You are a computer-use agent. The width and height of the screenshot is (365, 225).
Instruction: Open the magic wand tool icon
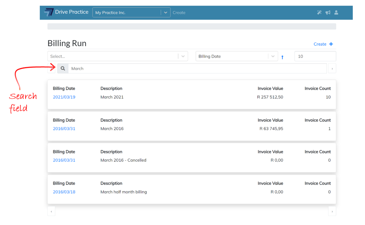pos(319,12)
